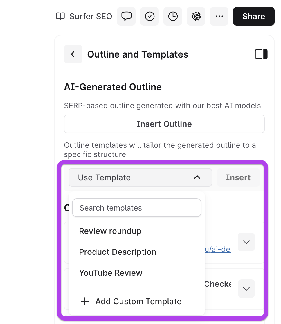Toggle the side panel layout icon
The width and height of the screenshot is (281, 324).
(261, 54)
